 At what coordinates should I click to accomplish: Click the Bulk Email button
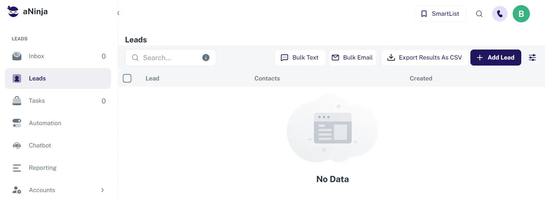(x=352, y=58)
